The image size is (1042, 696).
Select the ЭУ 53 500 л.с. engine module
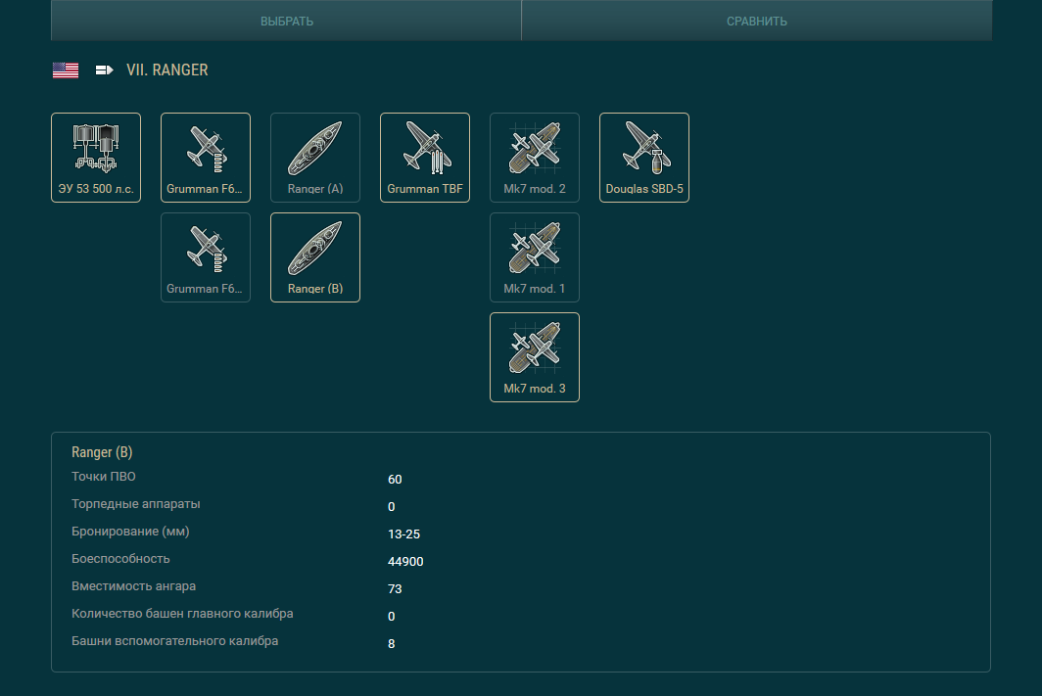click(96, 158)
